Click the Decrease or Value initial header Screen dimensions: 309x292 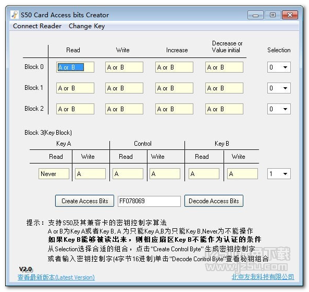[x=227, y=46]
